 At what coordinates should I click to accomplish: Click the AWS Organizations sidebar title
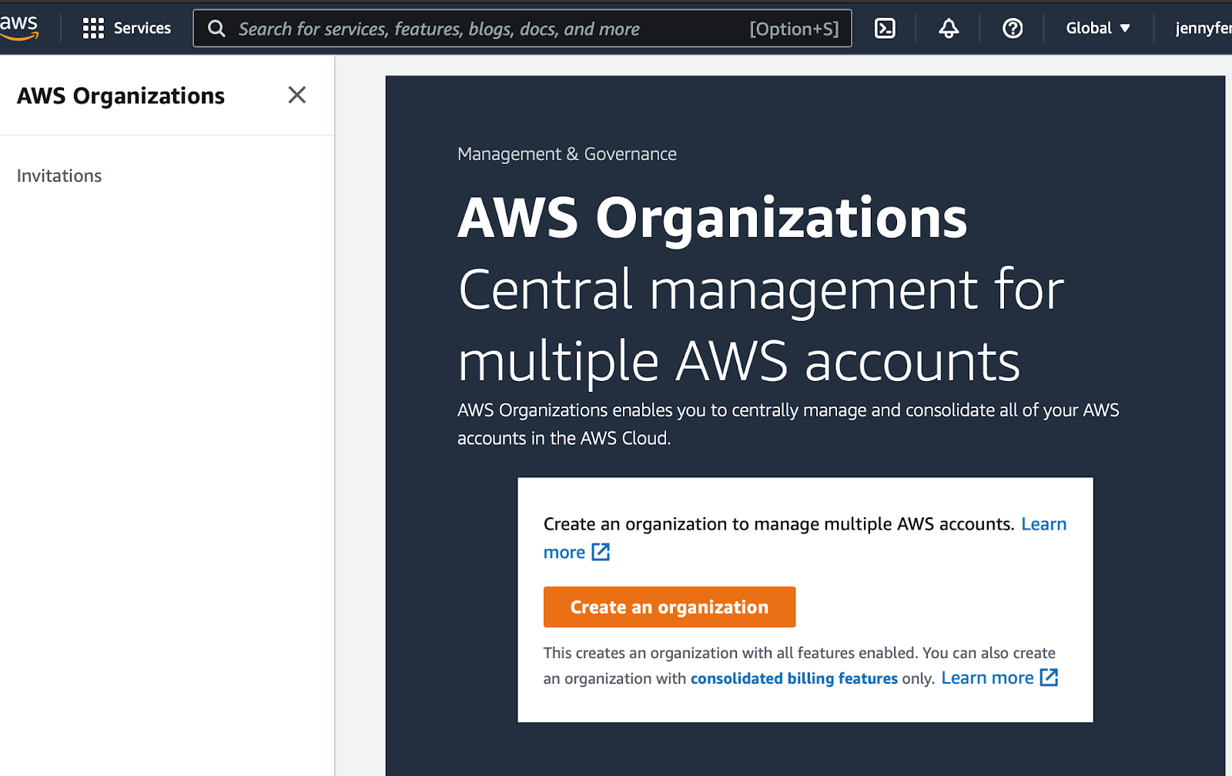(121, 95)
